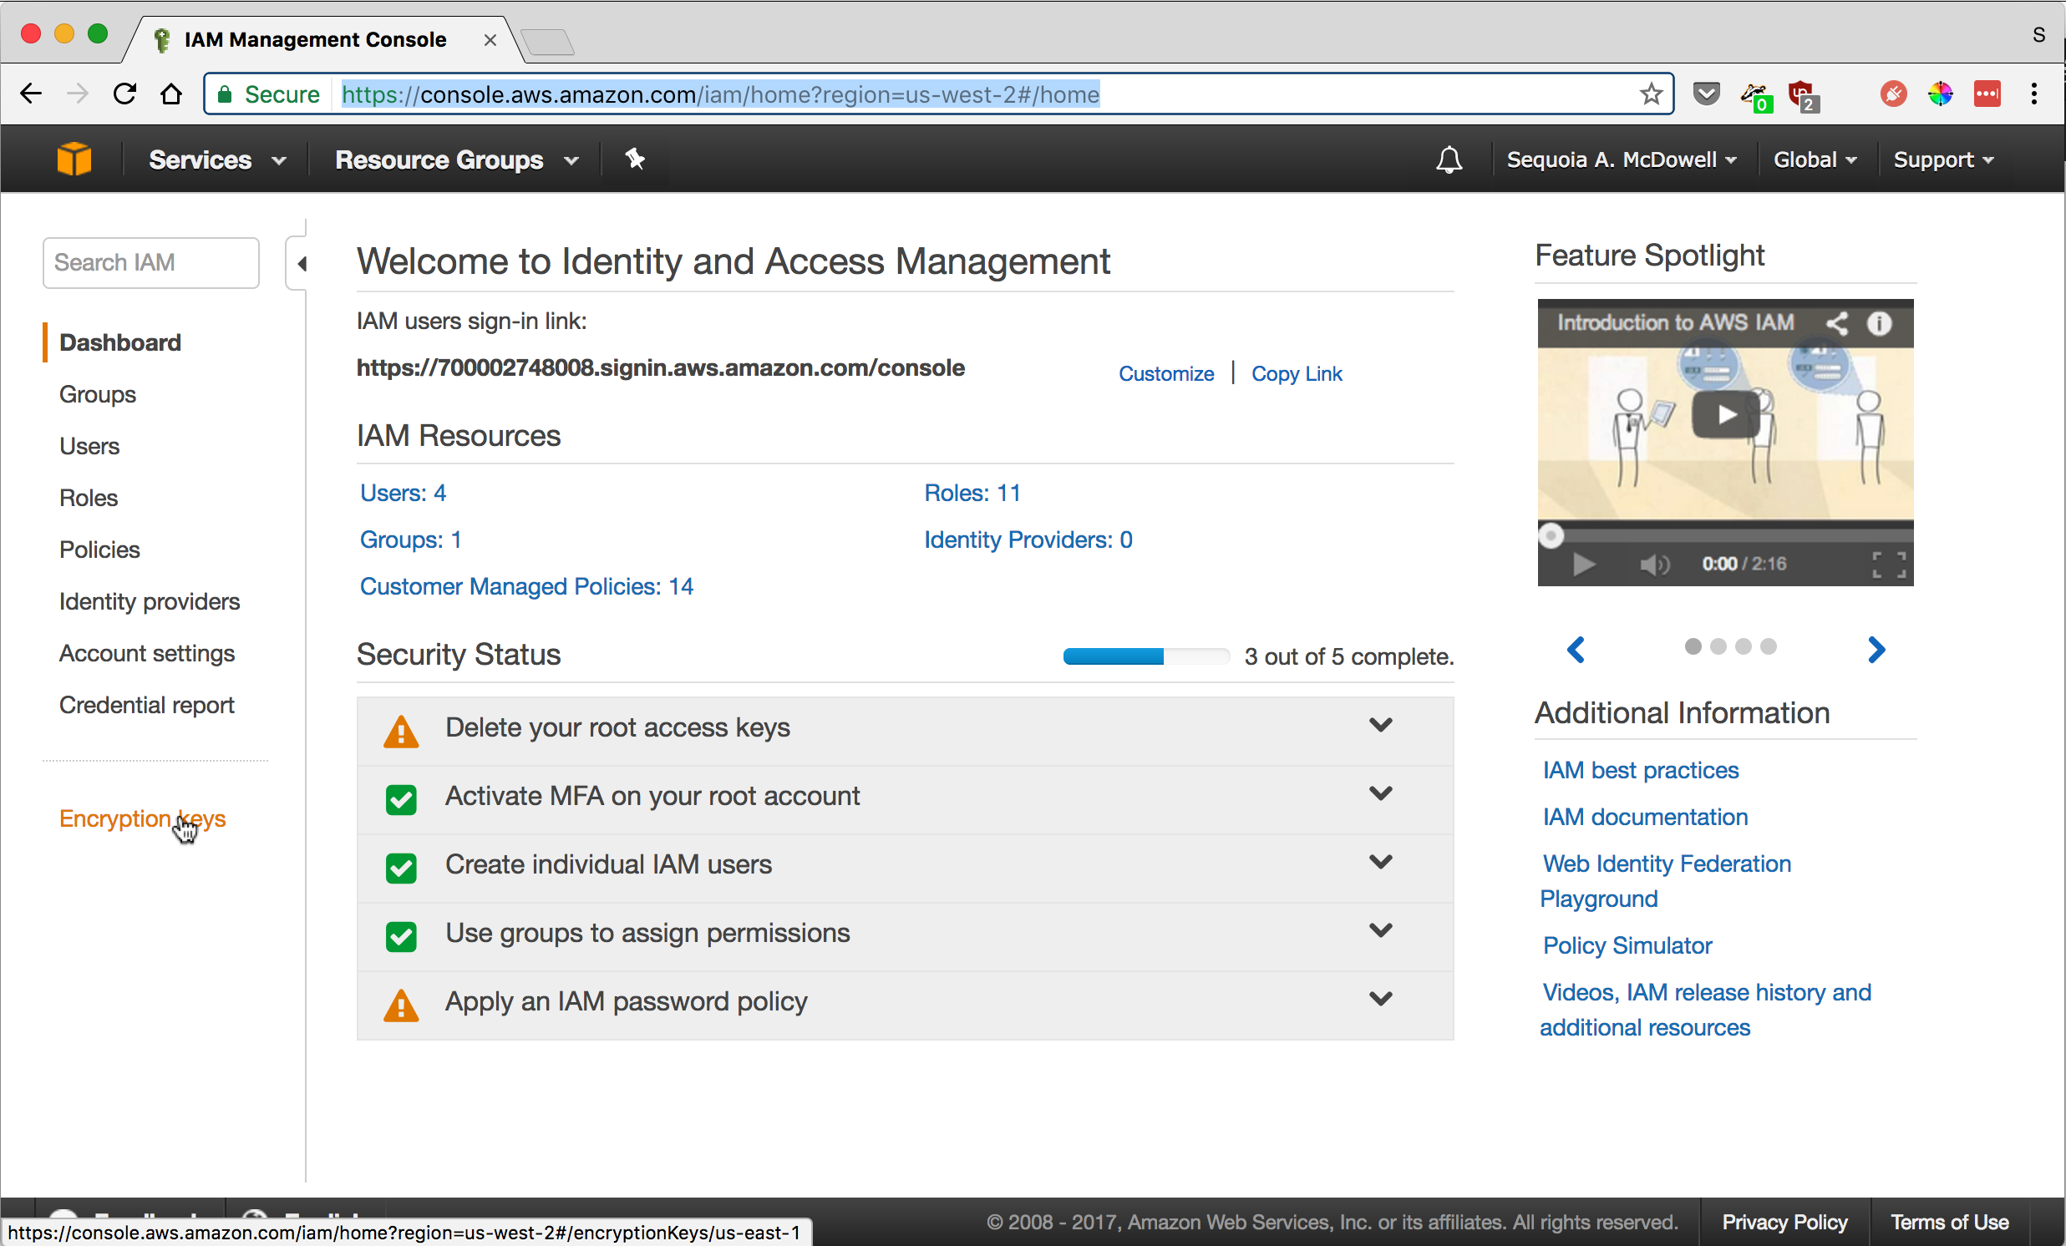The image size is (2066, 1246).
Task: Open Policies in the IAM sidebar
Action: 99,550
